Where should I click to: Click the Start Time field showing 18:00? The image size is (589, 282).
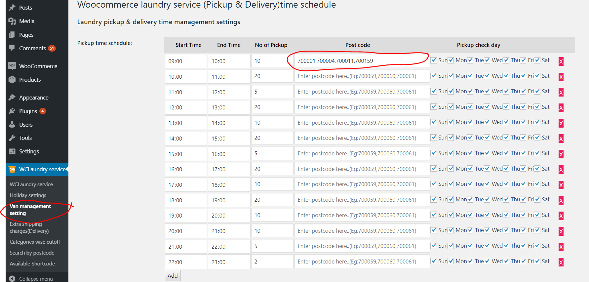[x=186, y=200]
